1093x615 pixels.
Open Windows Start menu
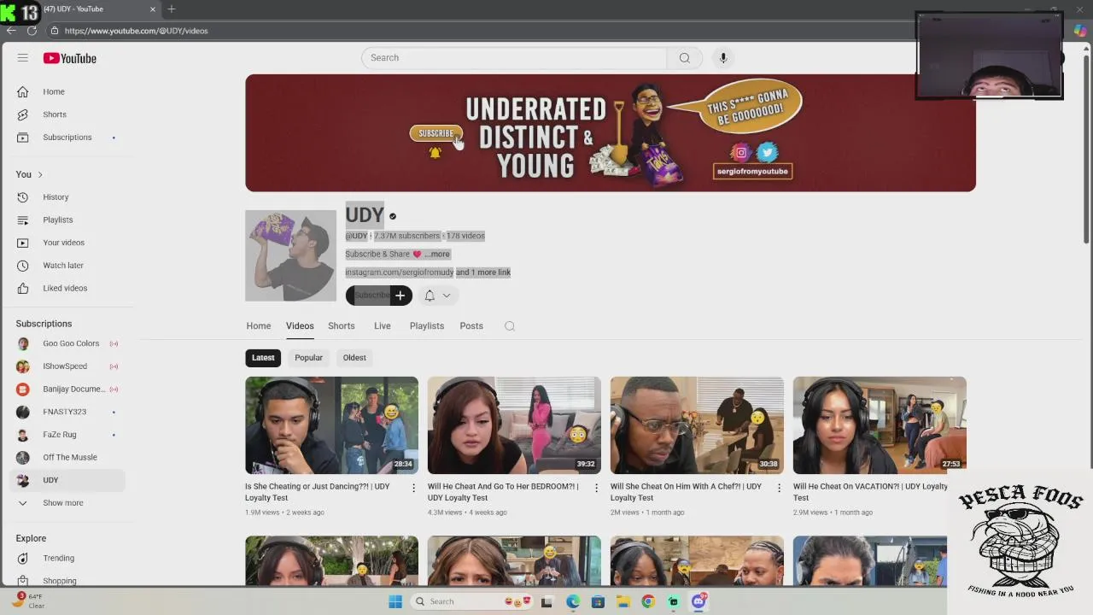(x=395, y=601)
